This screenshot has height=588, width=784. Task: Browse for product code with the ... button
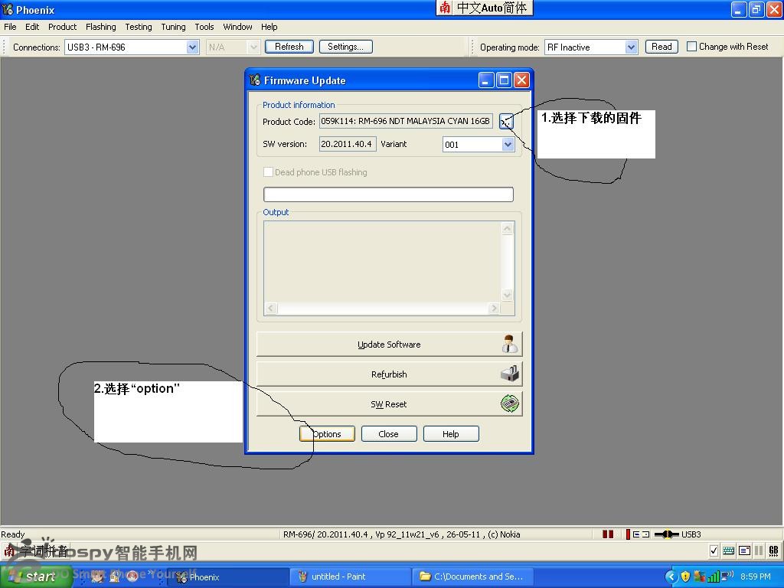point(506,122)
